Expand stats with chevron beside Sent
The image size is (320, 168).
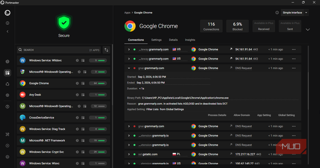pyautogui.click(x=308, y=30)
